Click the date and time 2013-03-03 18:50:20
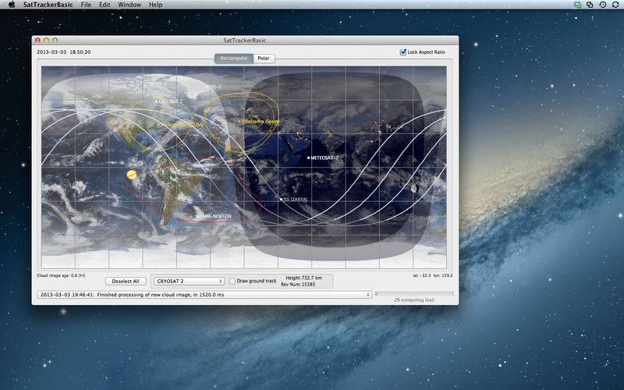Screen dimensions: 624x390 (64, 52)
